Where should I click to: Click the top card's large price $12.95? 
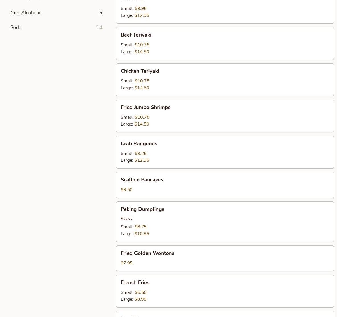tap(142, 15)
